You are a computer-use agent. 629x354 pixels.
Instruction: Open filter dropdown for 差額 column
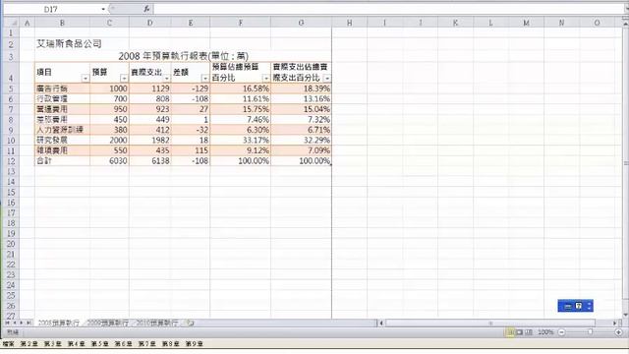pos(205,79)
